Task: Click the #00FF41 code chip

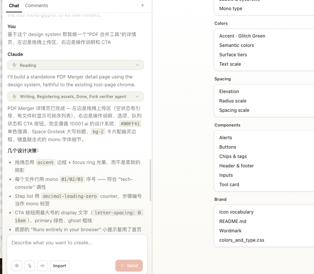Action: (x=130, y=123)
